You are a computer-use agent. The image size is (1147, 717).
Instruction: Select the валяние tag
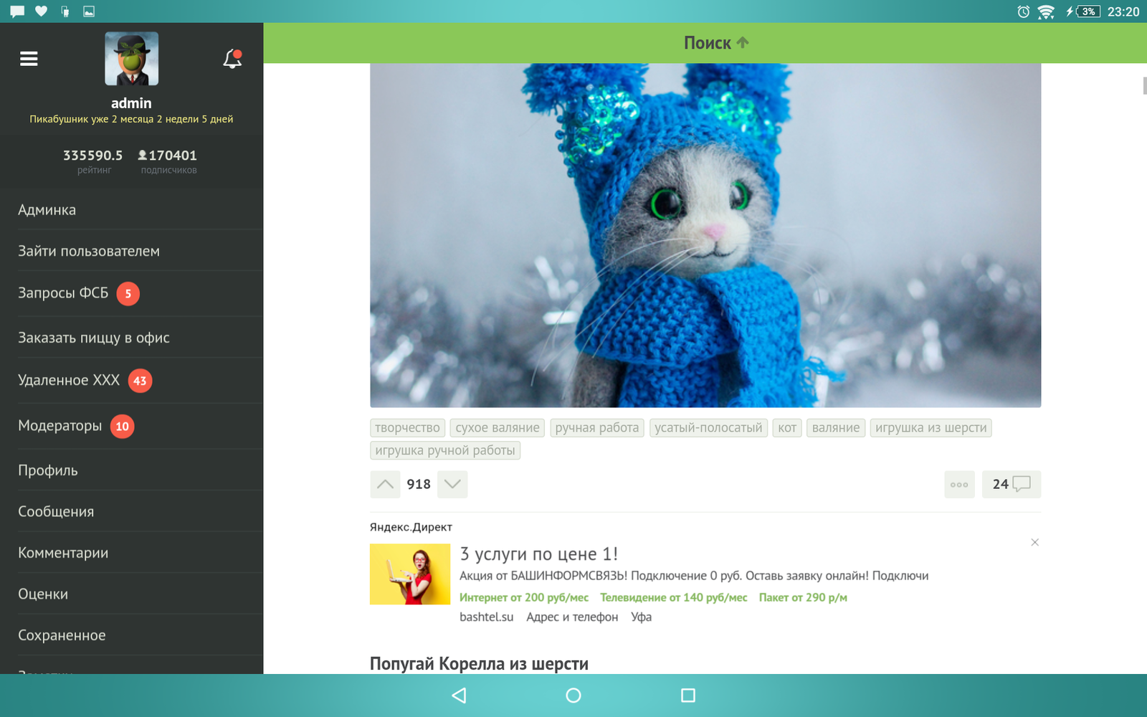point(836,427)
